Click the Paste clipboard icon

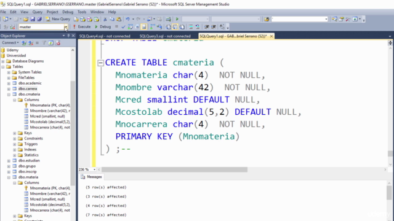[x=119, y=19]
